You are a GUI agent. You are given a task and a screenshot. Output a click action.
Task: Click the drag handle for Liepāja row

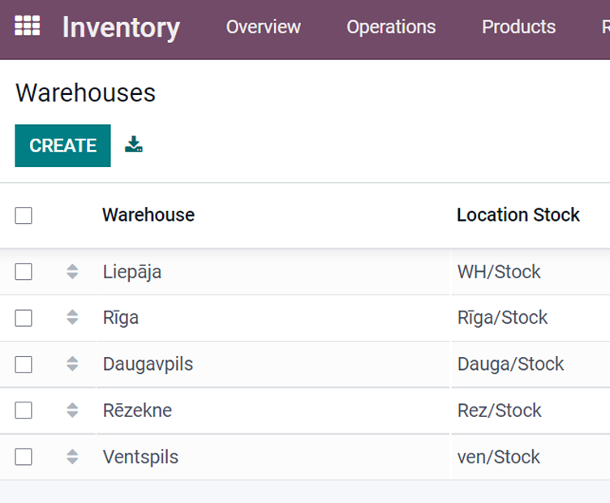click(x=72, y=272)
